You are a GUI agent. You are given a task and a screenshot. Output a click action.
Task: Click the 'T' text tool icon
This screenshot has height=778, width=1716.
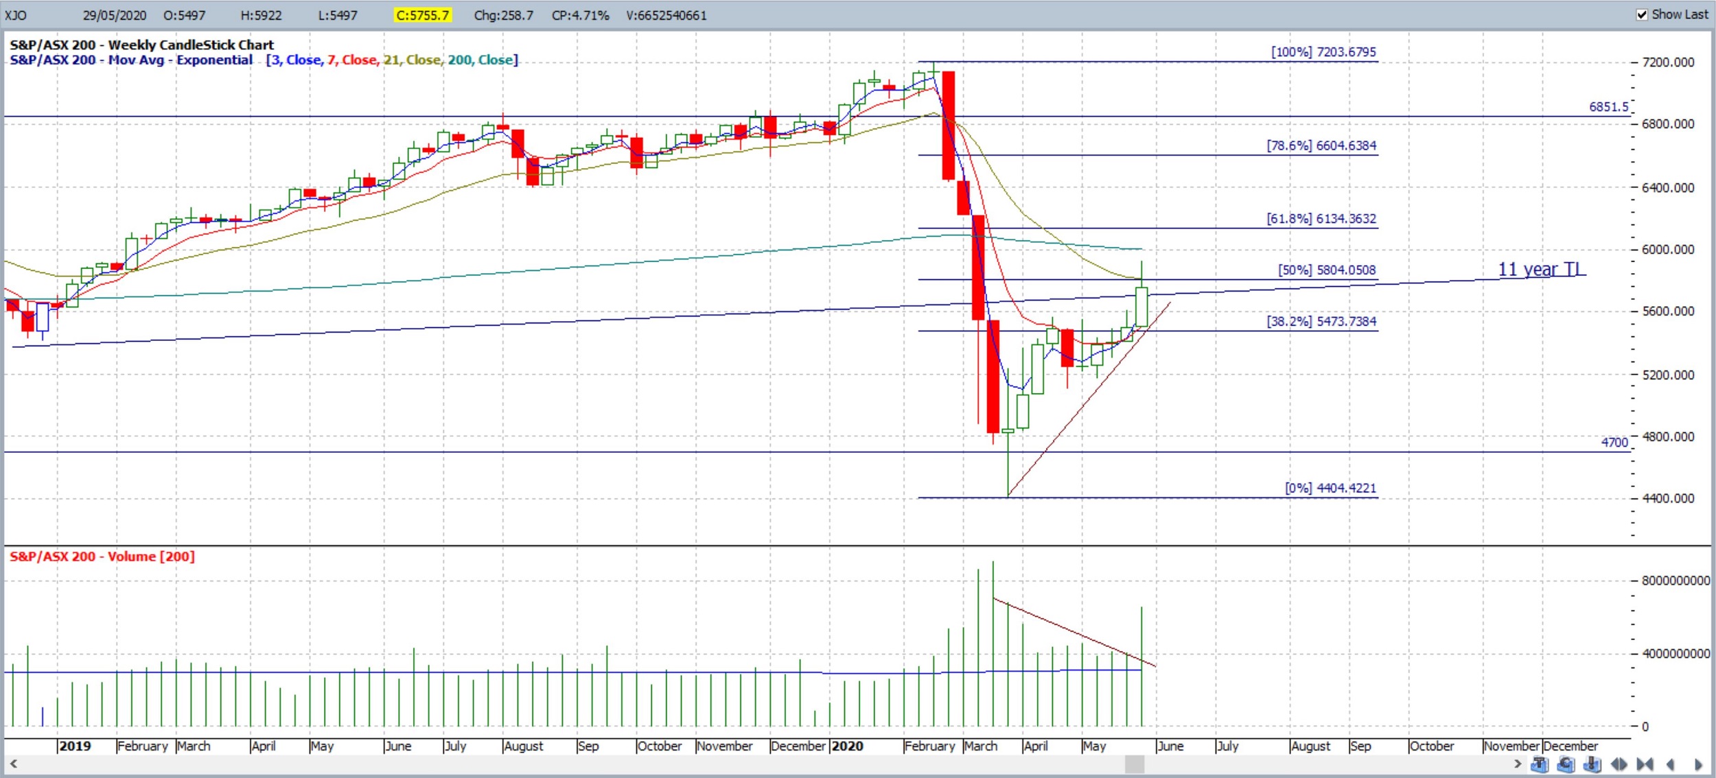(1540, 764)
